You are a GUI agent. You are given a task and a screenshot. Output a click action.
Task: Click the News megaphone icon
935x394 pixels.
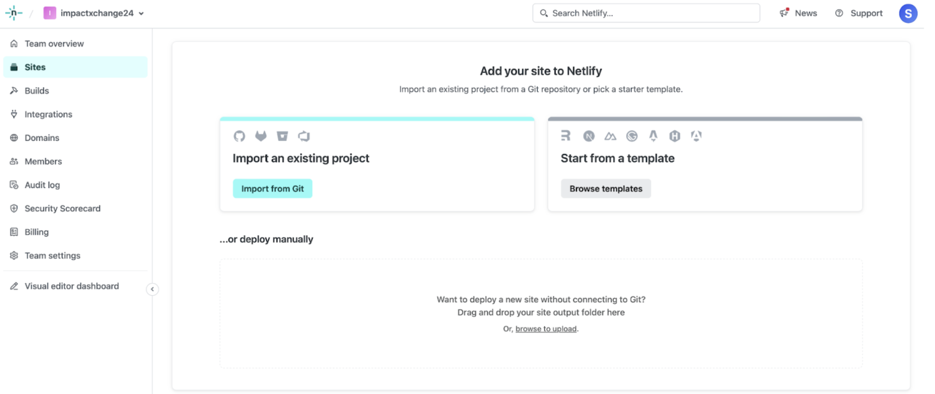[x=784, y=13]
